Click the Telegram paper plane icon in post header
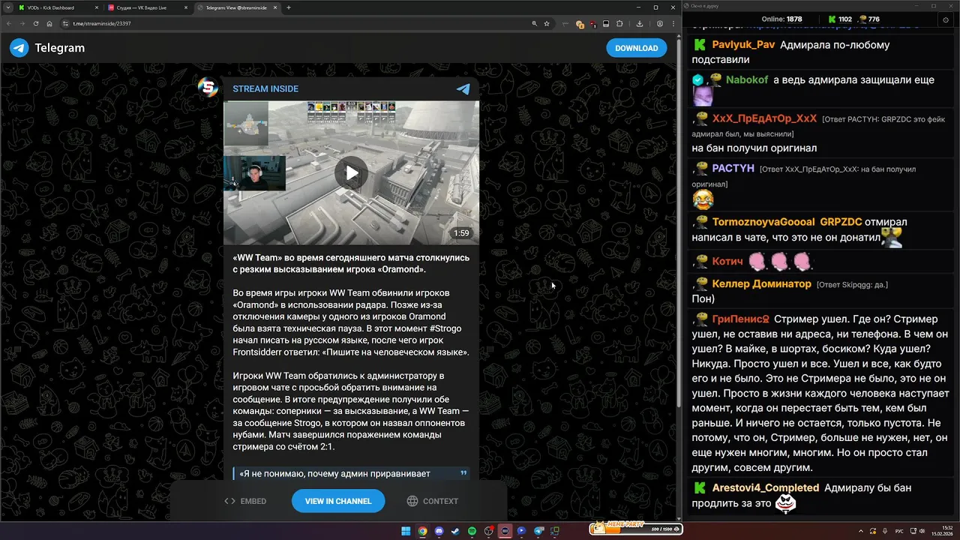This screenshot has width=960, height=540. pos(463,88)
